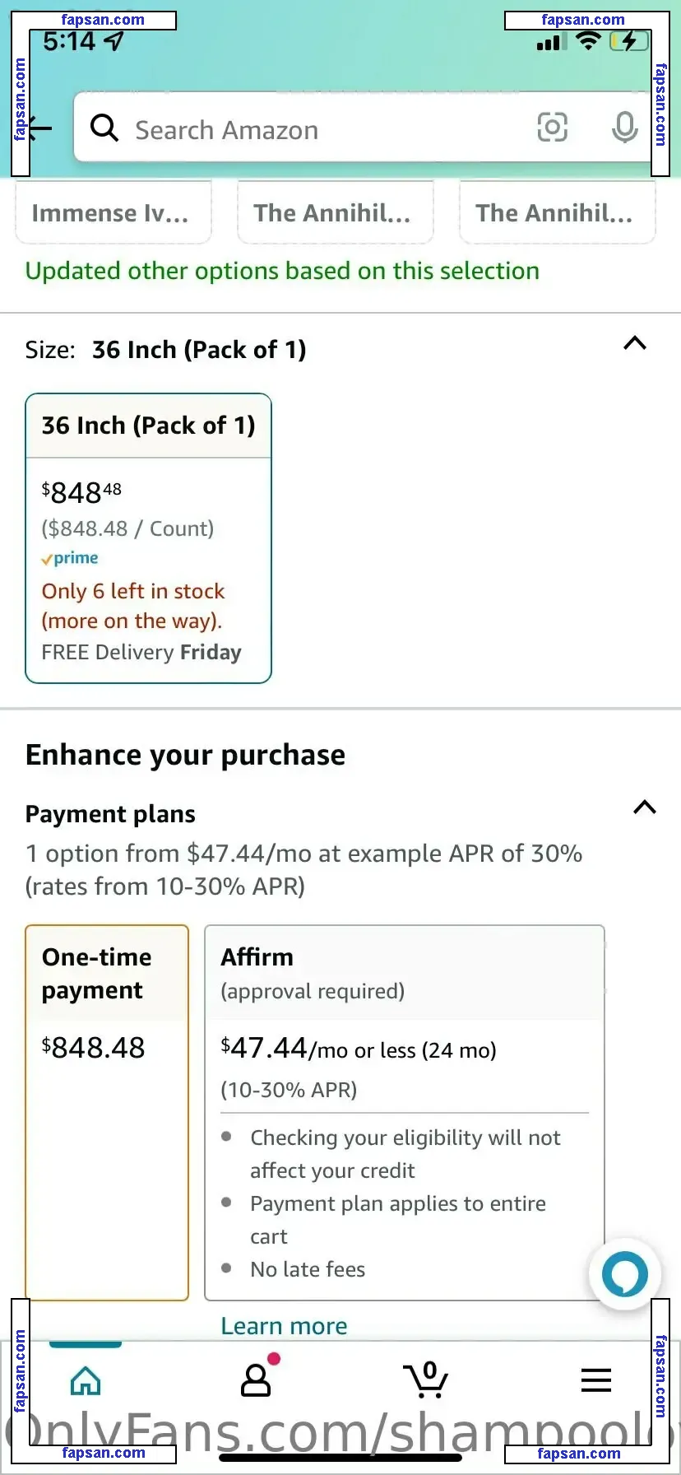Open the account profile tab
681x1475 pixels.
tap(256, 1380)
